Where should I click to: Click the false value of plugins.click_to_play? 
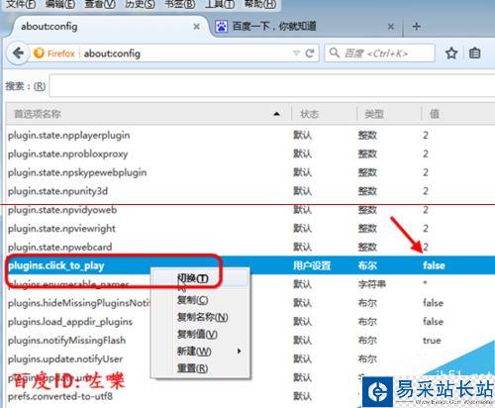(x=434, y=265)
